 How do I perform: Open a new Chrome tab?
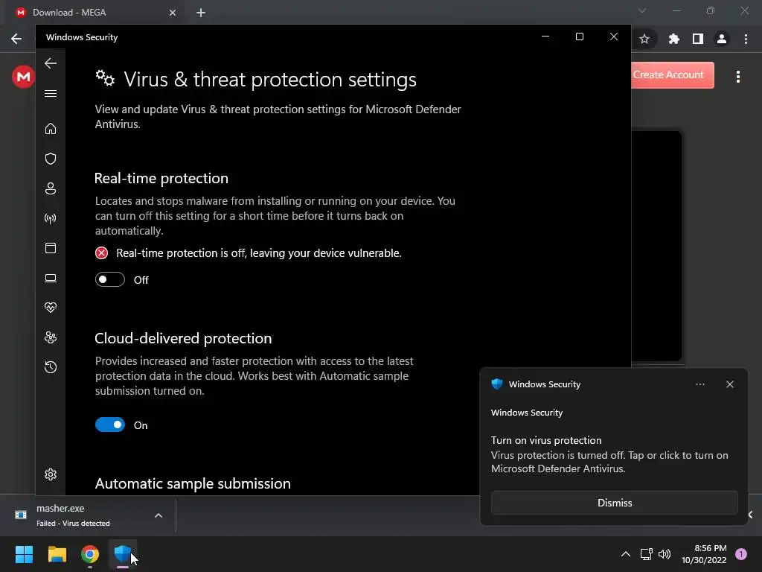pyautogui.click(x=201, y=13)
